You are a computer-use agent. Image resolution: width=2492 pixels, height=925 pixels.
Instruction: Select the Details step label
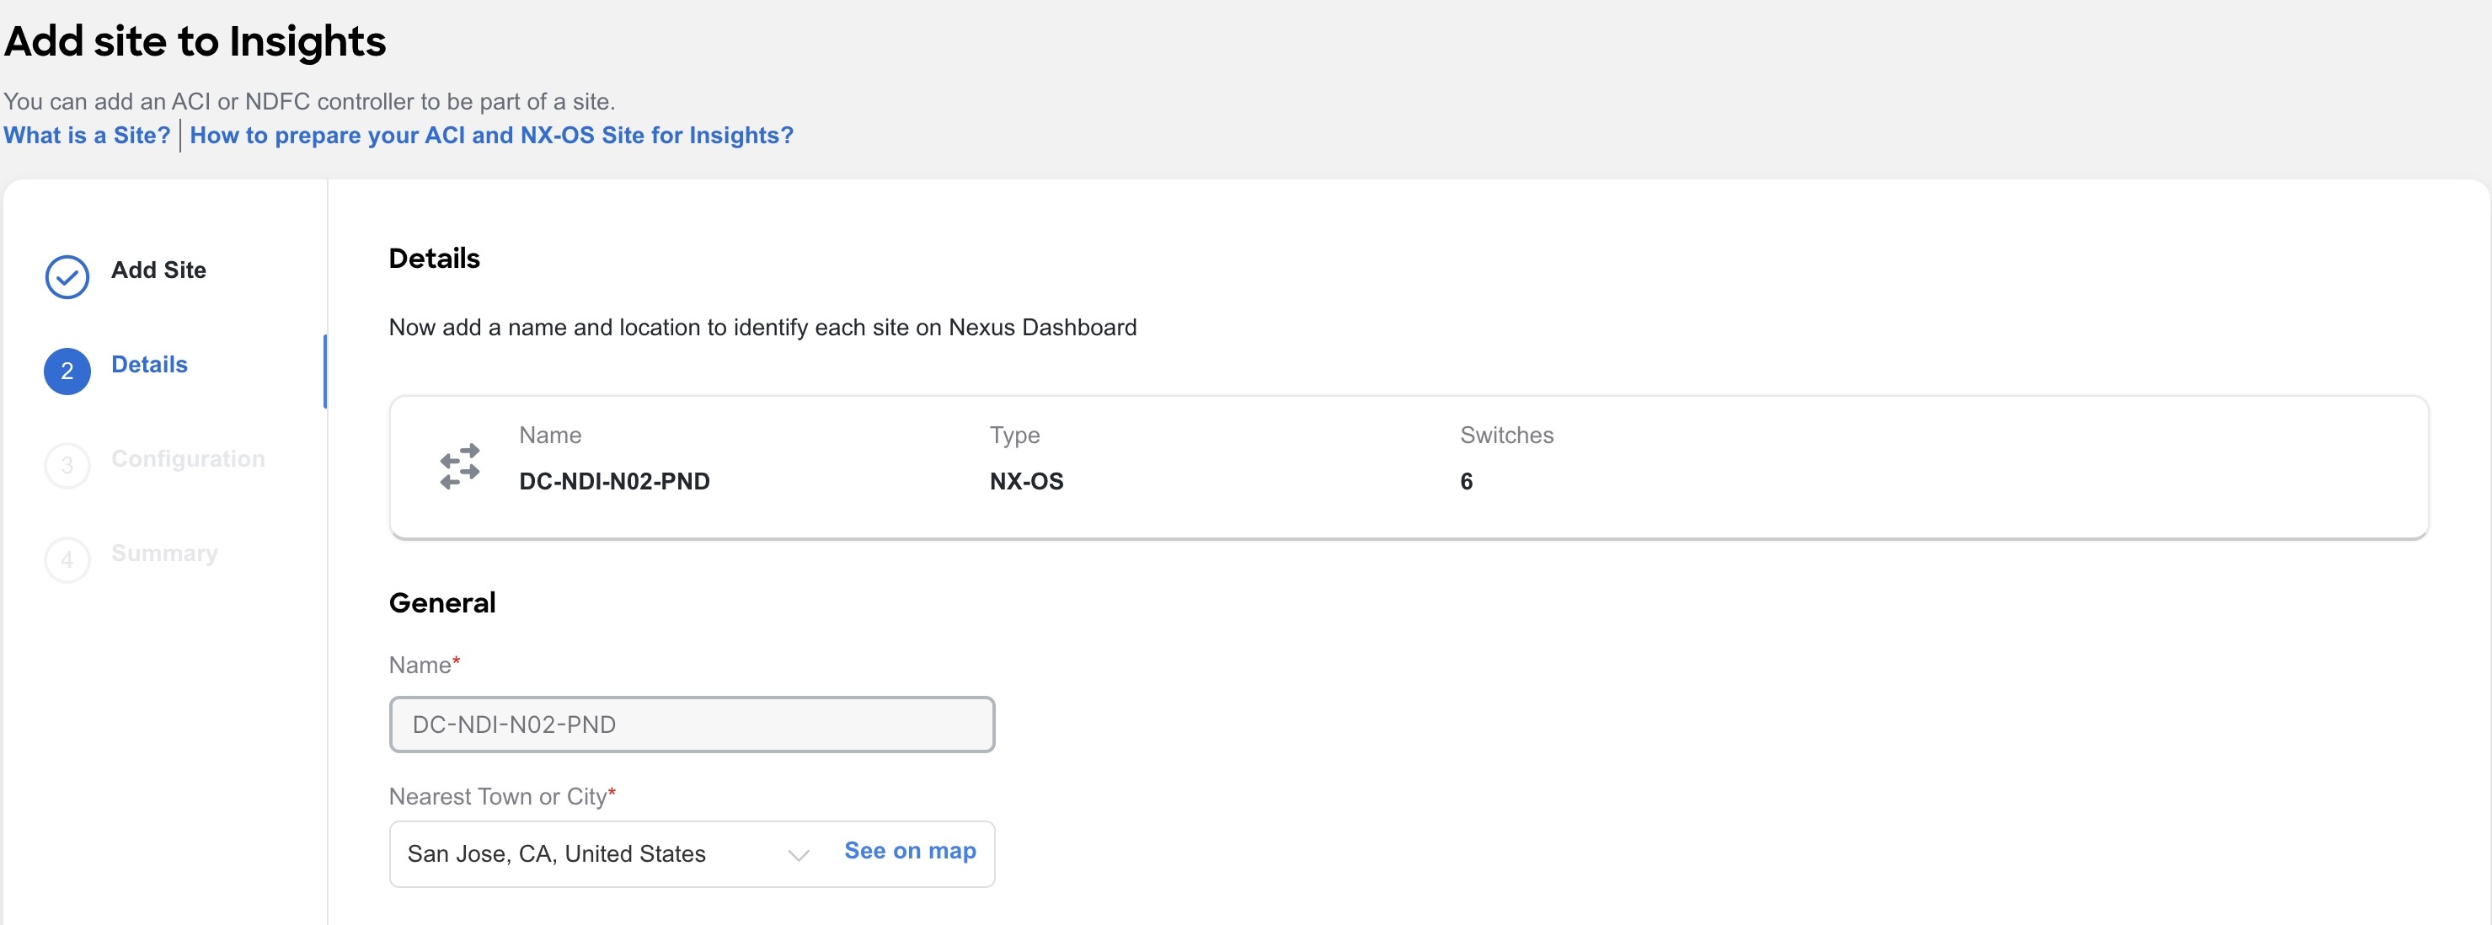[x=149, y=365]
